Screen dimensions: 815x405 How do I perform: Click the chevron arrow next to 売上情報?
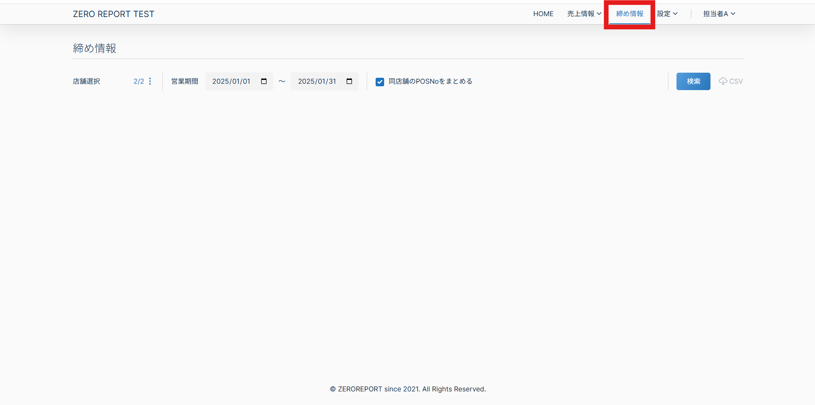pyautogui.click(x=599, y=14)
